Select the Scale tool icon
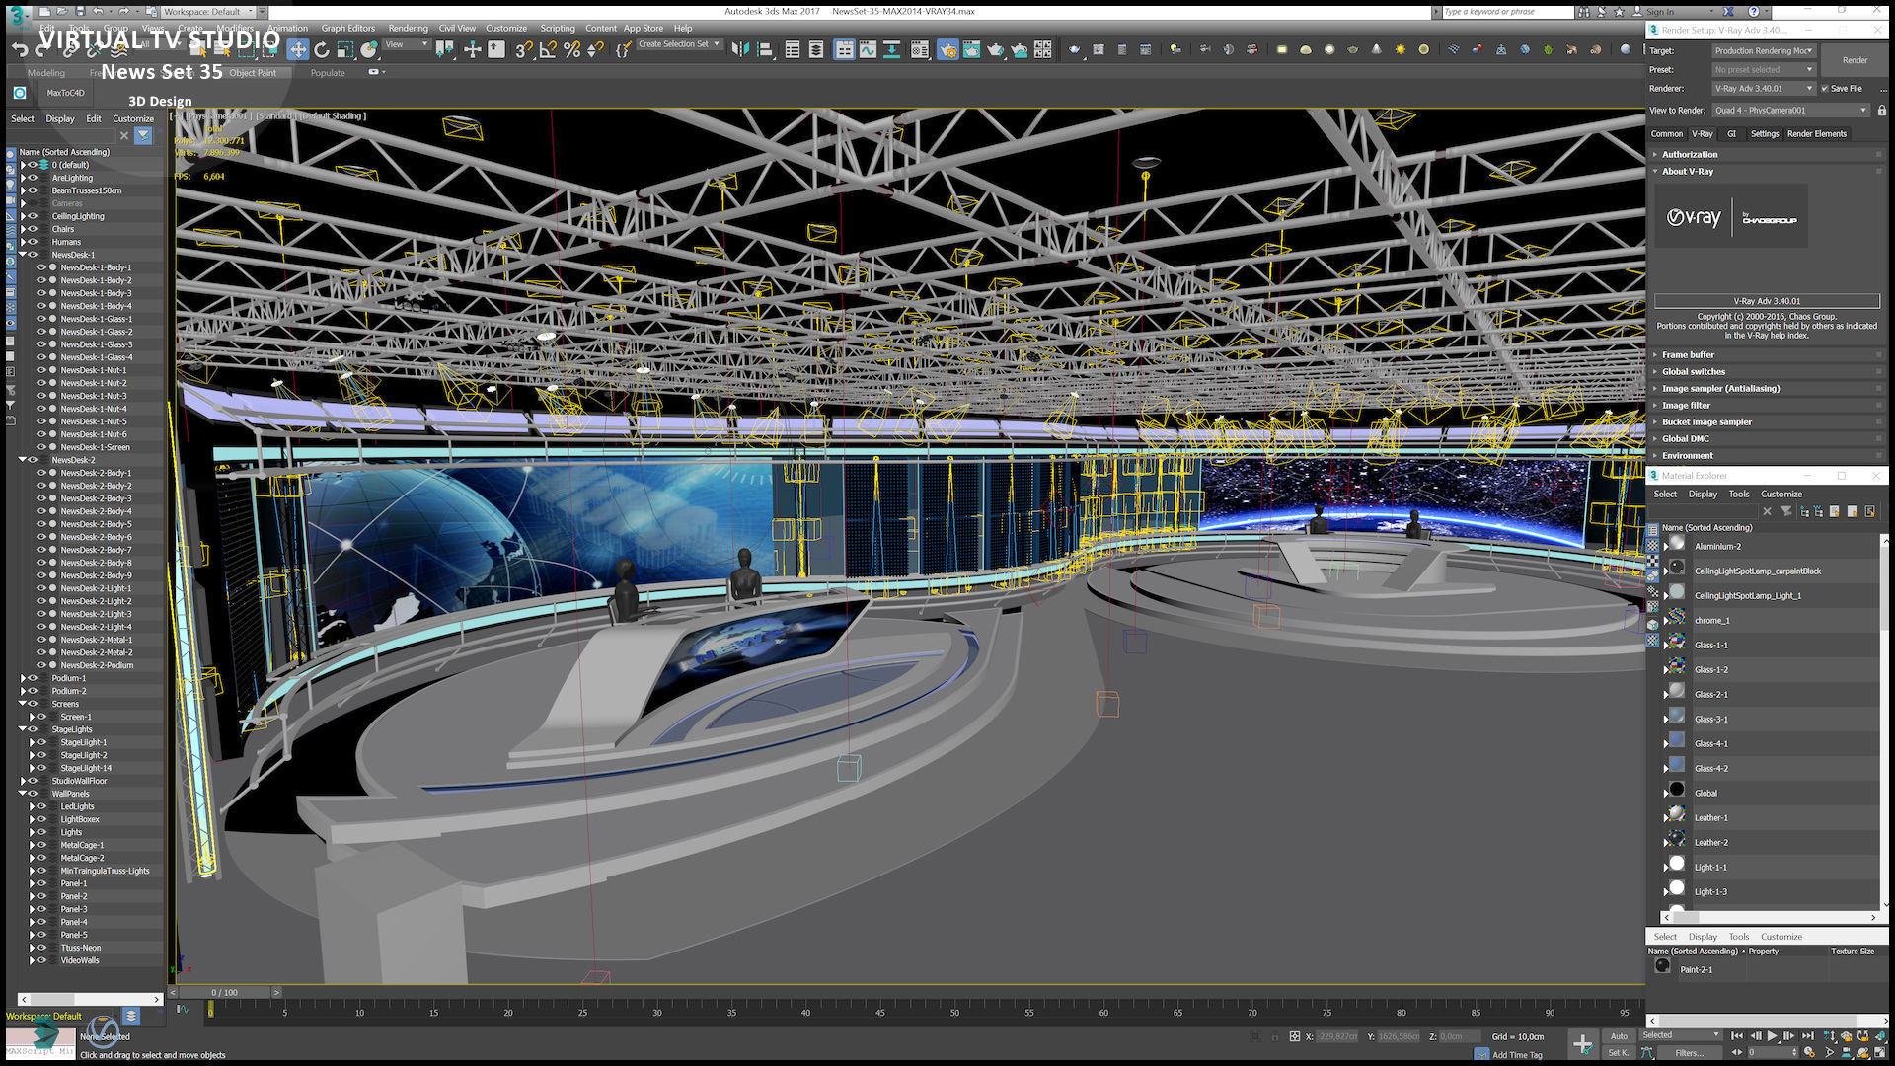The image size is (1895, 1066). [x=344, y=49]
